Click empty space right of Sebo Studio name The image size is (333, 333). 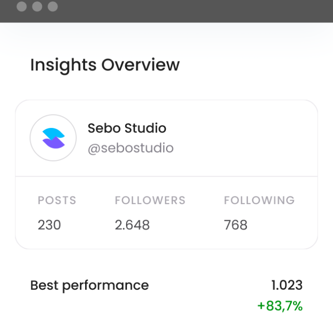[240, 128]
